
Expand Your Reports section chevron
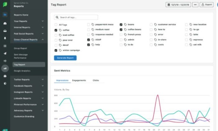pos(43,21)
